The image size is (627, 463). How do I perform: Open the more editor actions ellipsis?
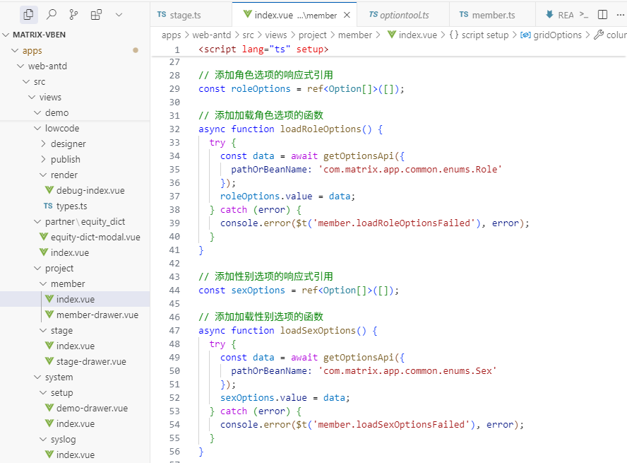coord(620,15)
